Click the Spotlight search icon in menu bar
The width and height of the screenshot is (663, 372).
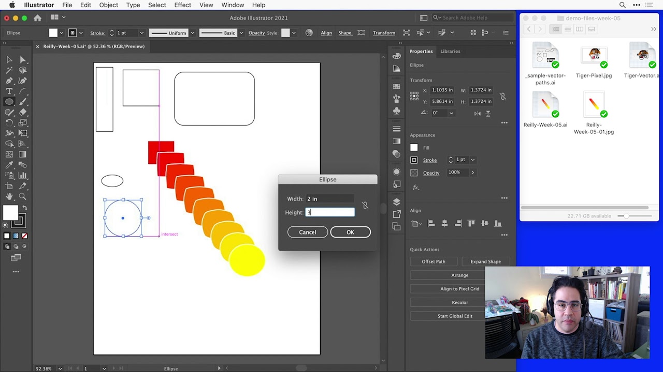click(623, 5)
